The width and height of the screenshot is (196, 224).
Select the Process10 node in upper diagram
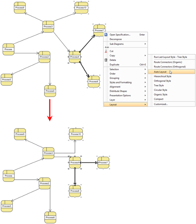(x=81, y=8)
